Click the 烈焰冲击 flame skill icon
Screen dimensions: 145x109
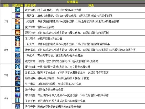18,33
